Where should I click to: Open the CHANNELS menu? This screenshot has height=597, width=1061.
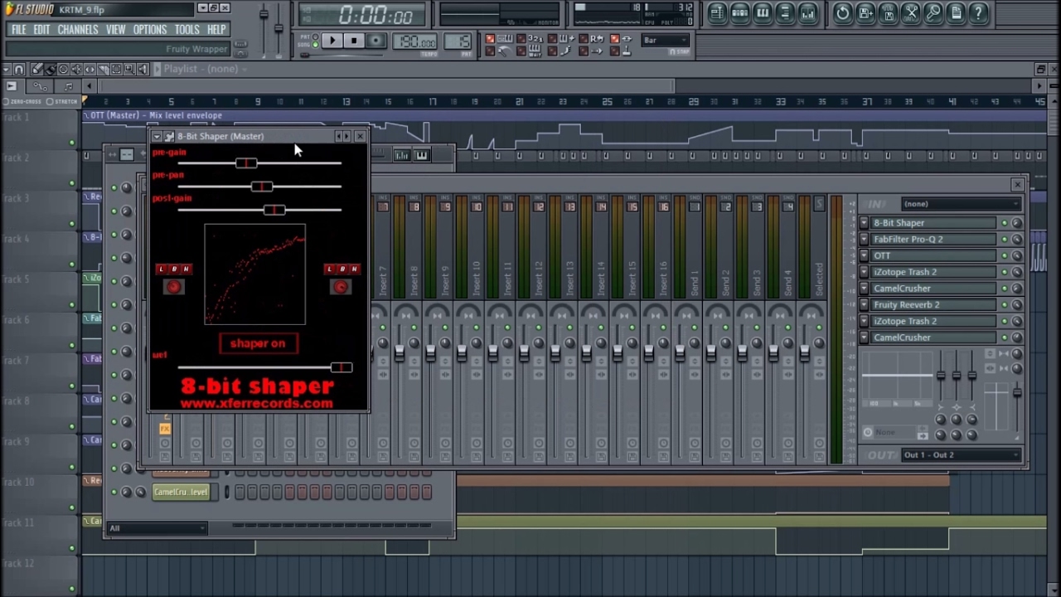78,30
